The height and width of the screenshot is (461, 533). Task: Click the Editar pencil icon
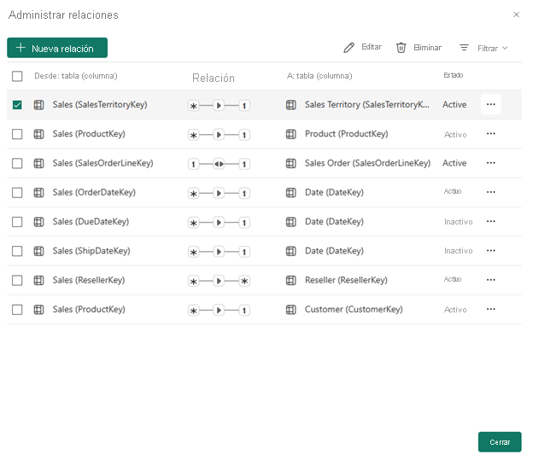point(348,48)
